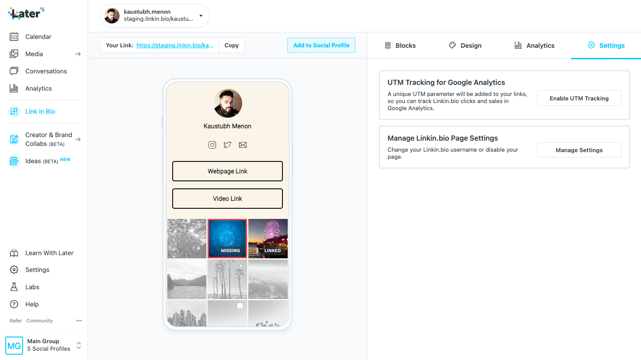Switch to the Blocks tab
Screen dimensions: 641x360
[400, 45]
